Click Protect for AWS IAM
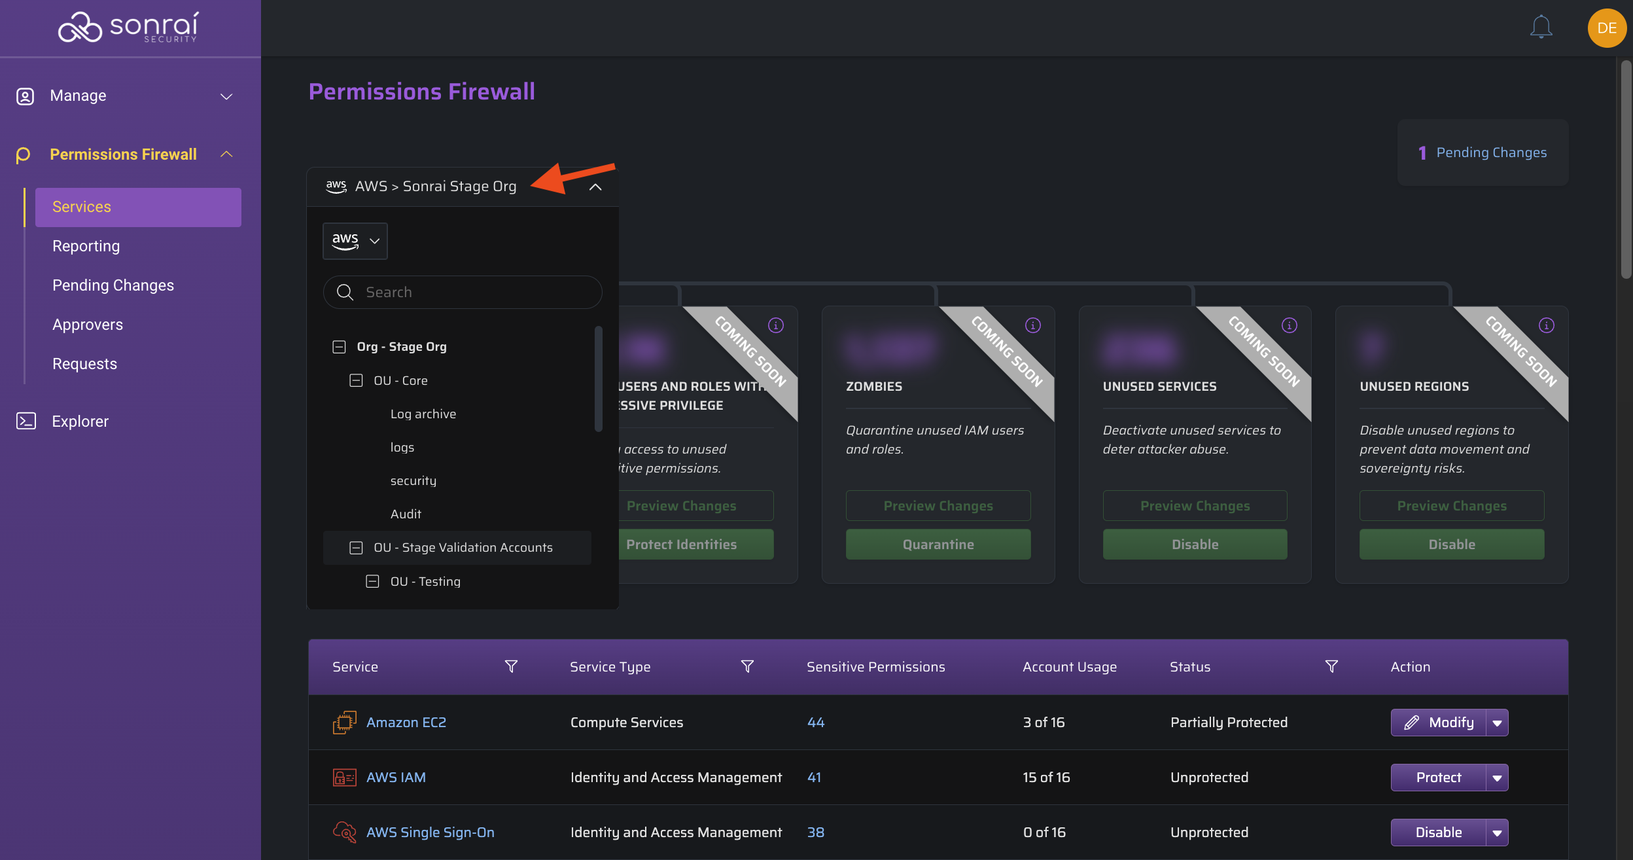This screenshot has height=860, width=1633. [x=1438, y=778]
